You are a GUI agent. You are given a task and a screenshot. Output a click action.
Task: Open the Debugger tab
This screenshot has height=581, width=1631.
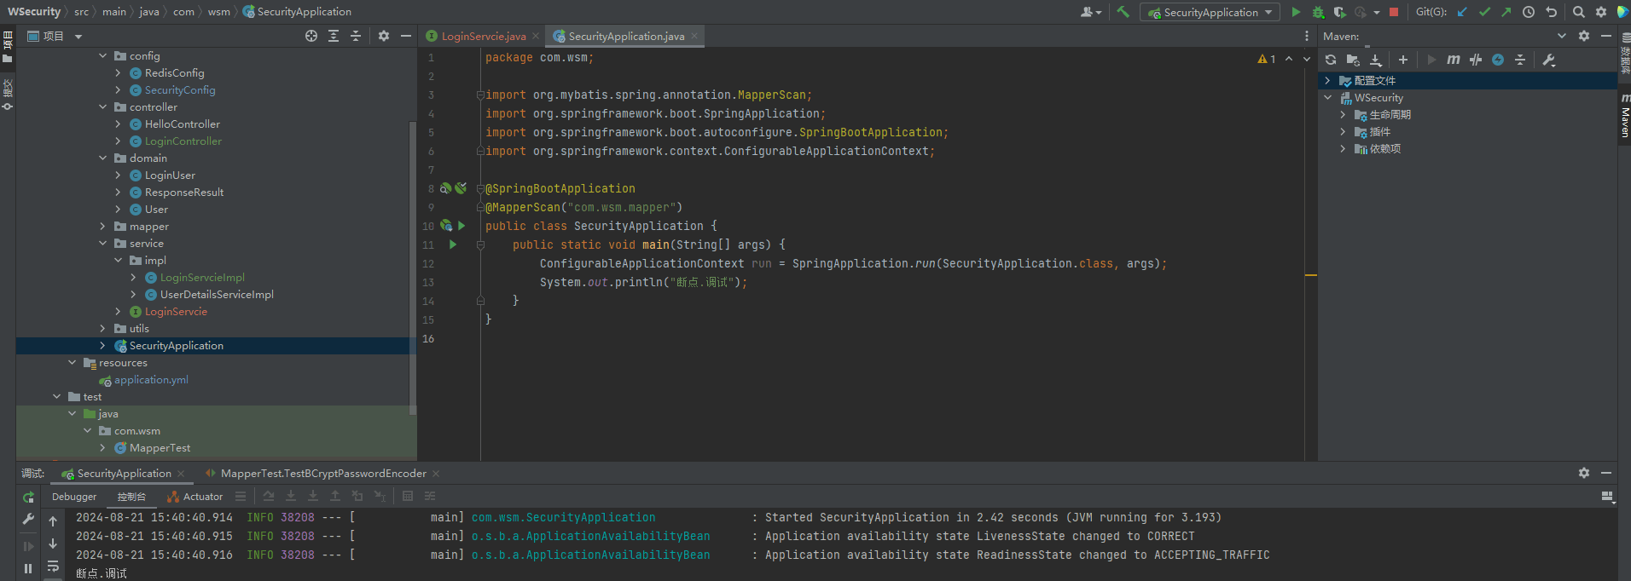click(x=74, y=497)
